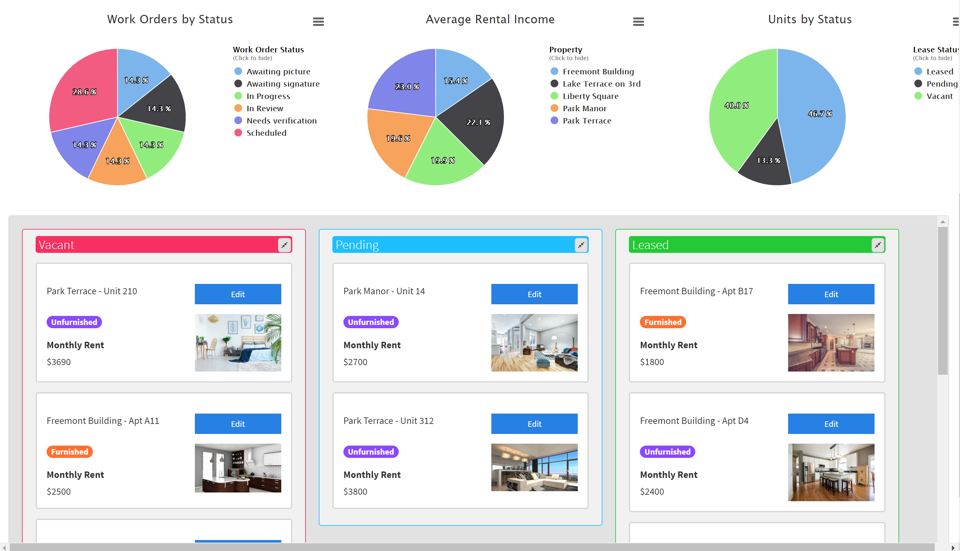Click the Units by Status title
The width and height of the screenshot is (960, 551).
point(810,19)
